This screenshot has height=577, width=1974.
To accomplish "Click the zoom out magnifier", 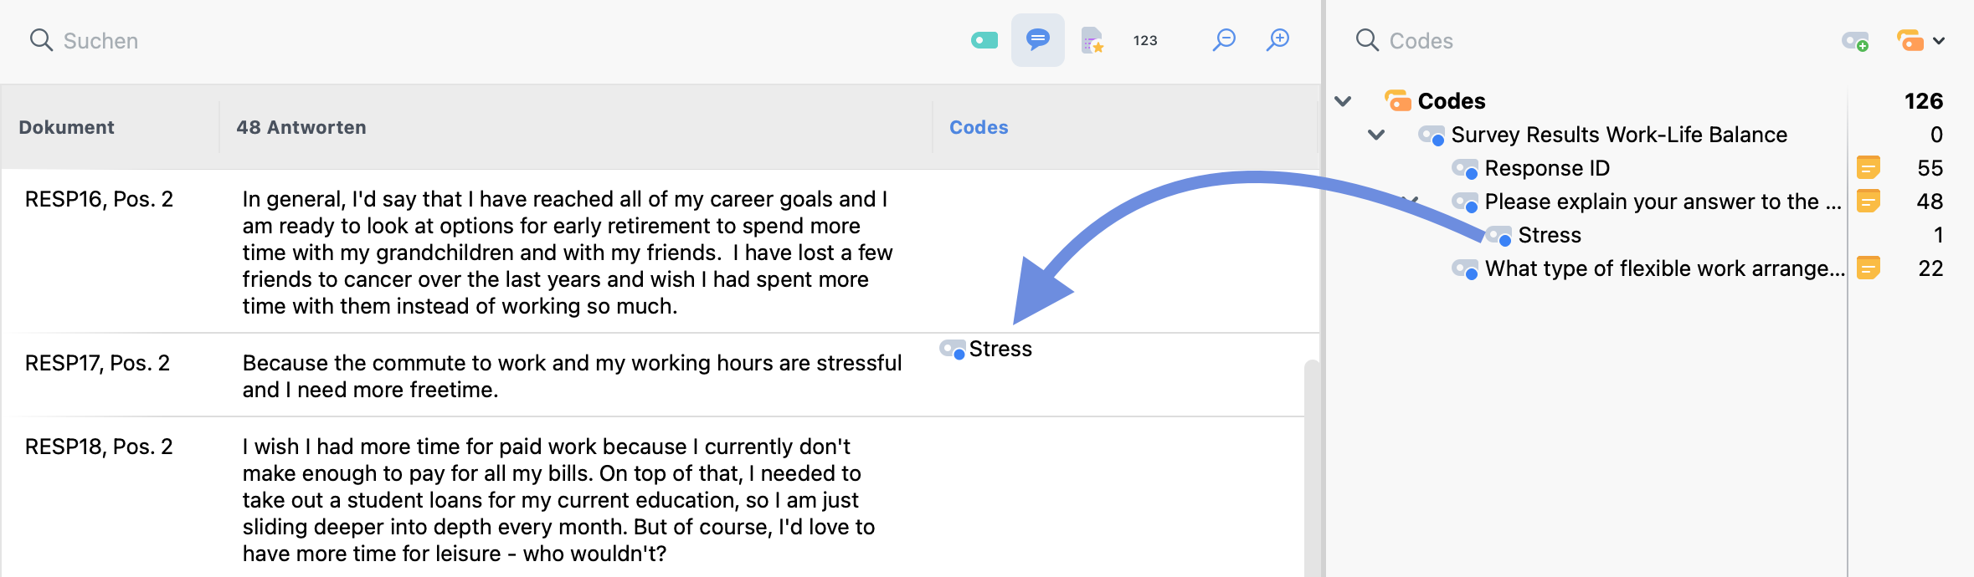I will tap(1224, 40).
